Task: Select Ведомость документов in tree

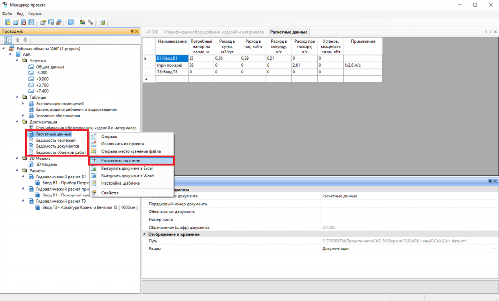Action: pyautogui.click(x=58, y=146)
